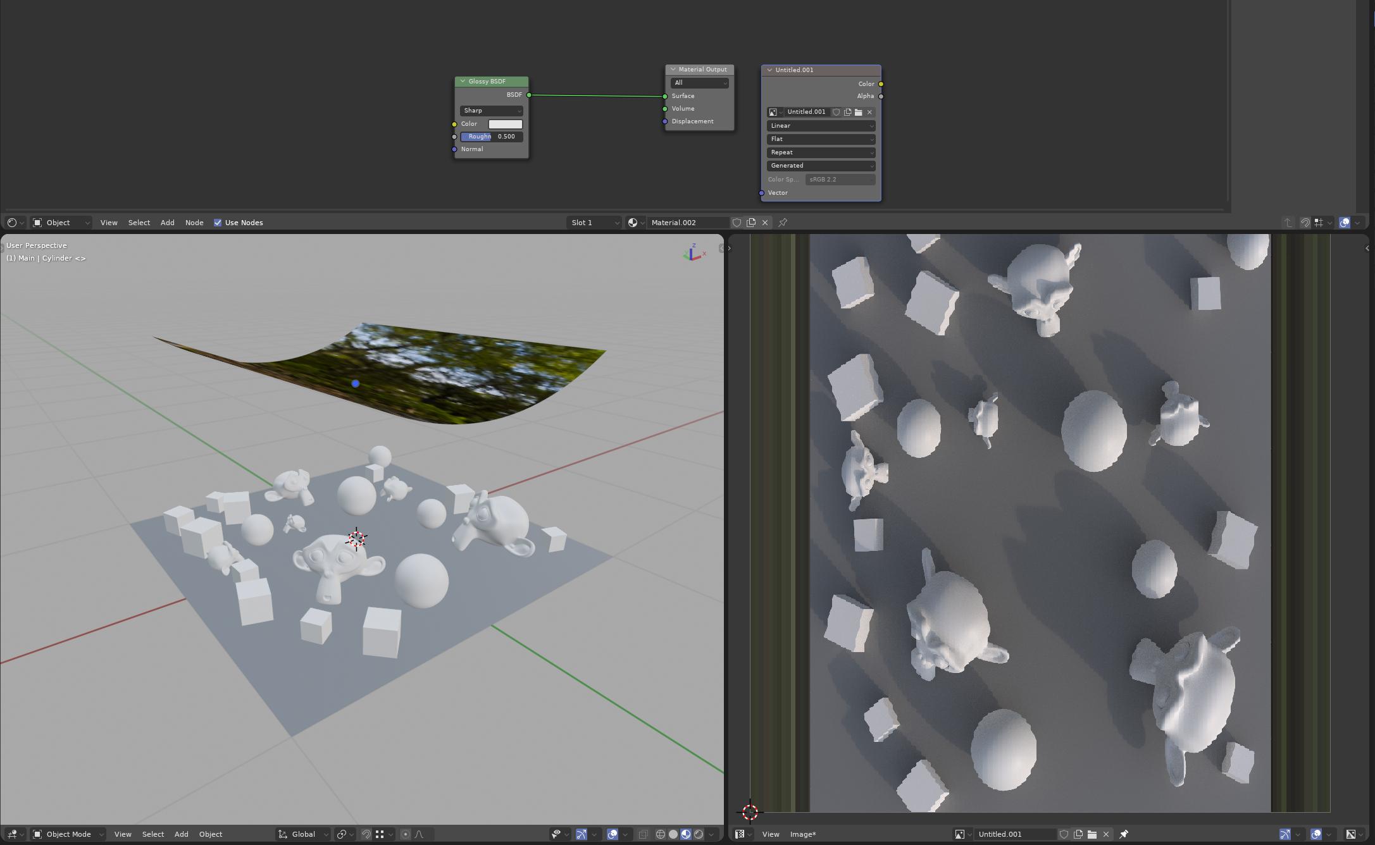Open the Repeat extension dropdown
Image resolution: width=1375 pixels, height=845 pixels.
pyautogui.click(x=821, y=152)
